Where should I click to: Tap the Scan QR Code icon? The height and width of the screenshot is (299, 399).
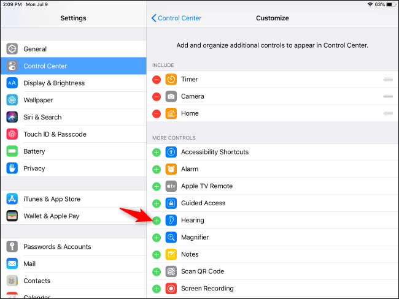[171, 271]
